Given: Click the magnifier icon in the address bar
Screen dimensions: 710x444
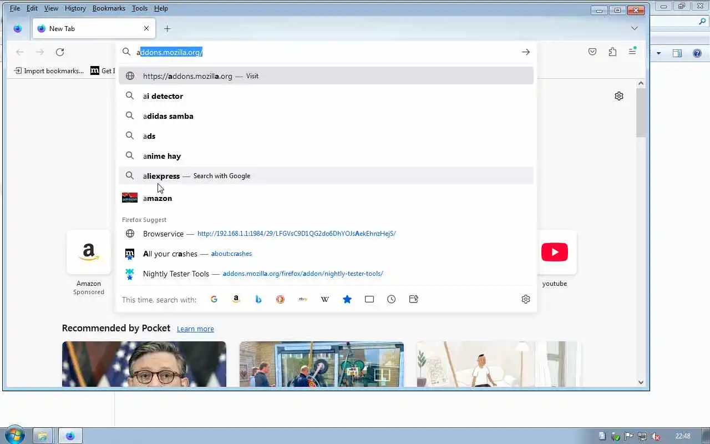Looking at the screenshot, I should coord(126,52).
